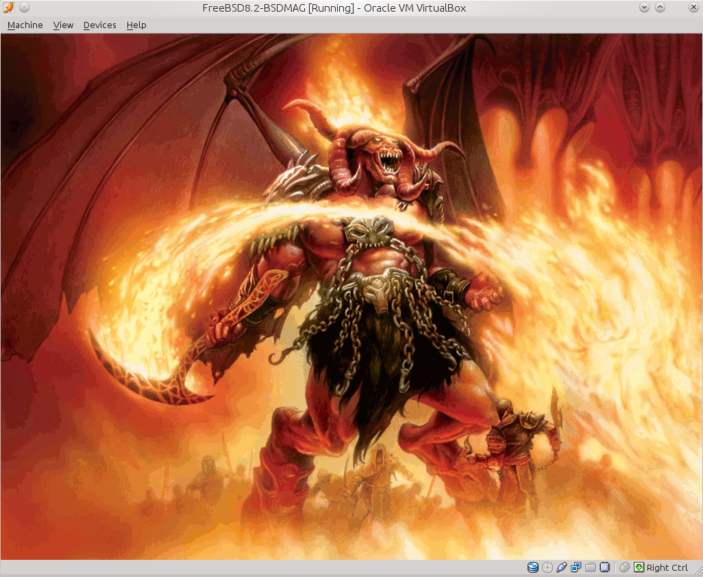This screenshot has width=703, height=577.
Task: Click the window resize grip in status bar
Action: pyautogui.click(x=698, y=569)
